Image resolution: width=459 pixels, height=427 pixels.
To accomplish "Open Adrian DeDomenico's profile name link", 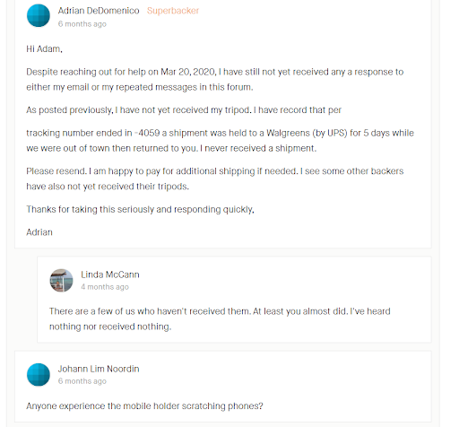I will click(x=99, y=11).
